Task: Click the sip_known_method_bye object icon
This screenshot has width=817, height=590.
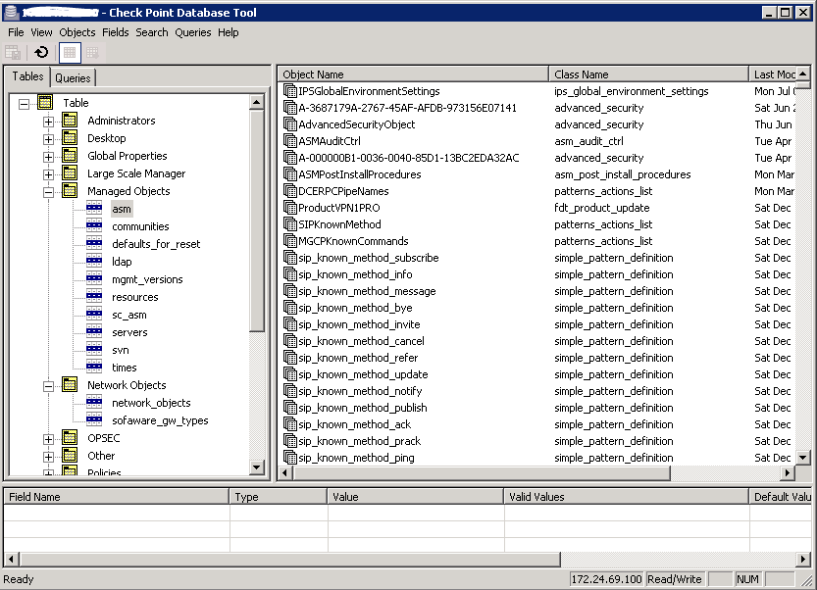Action: tap(289, 308)
